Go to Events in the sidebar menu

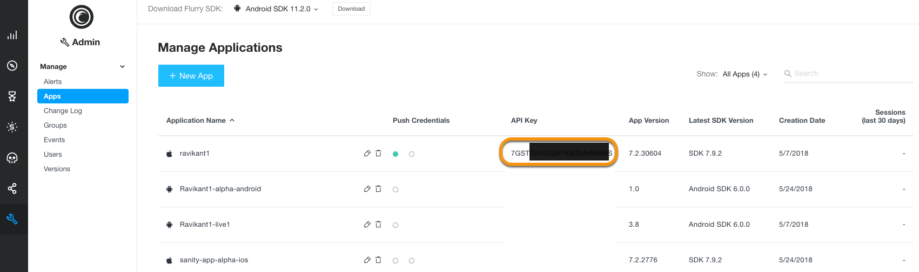[x=54, y=140]
